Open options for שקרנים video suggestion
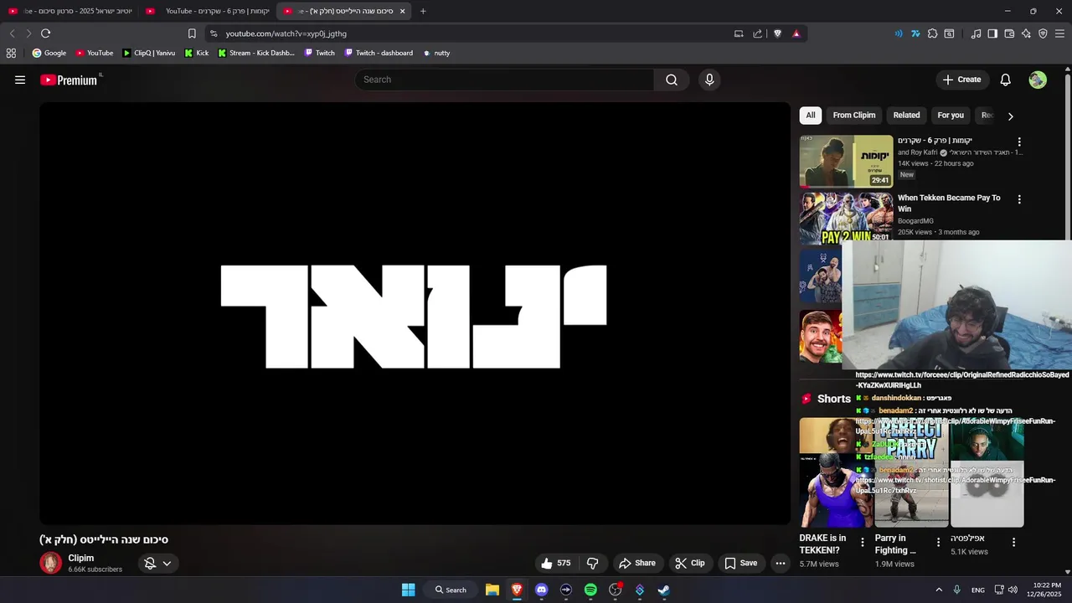Screen dimensions: 1072x603 coord(1019,142)
